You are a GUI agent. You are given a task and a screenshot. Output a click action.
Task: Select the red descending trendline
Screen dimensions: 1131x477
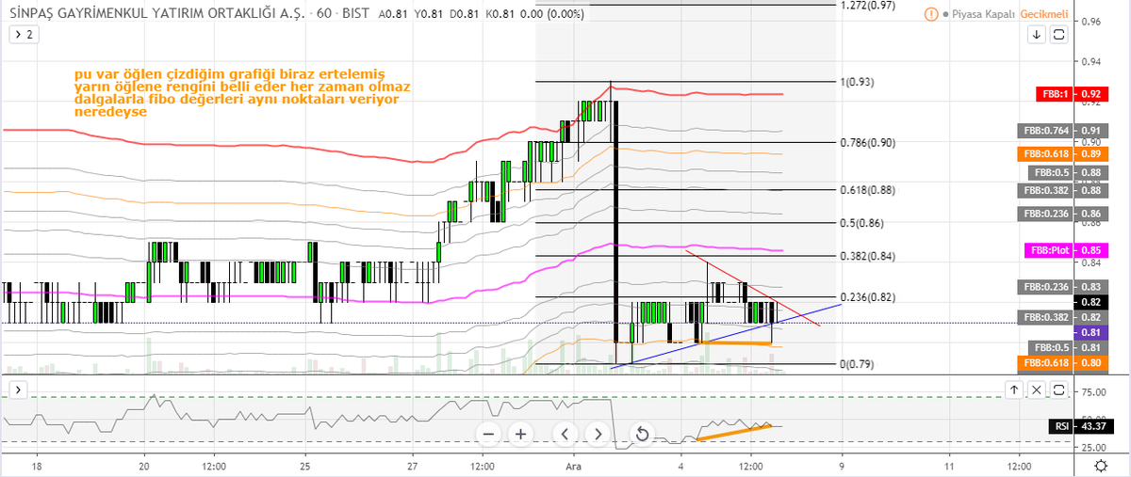(754, 289)
